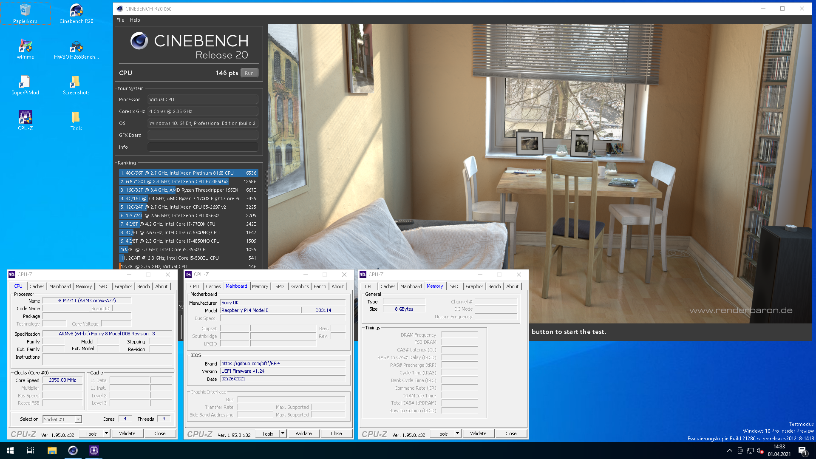Open About tab in left CPU-Z
This screenshot has width=816, height=459.
(x=161, y=286)
